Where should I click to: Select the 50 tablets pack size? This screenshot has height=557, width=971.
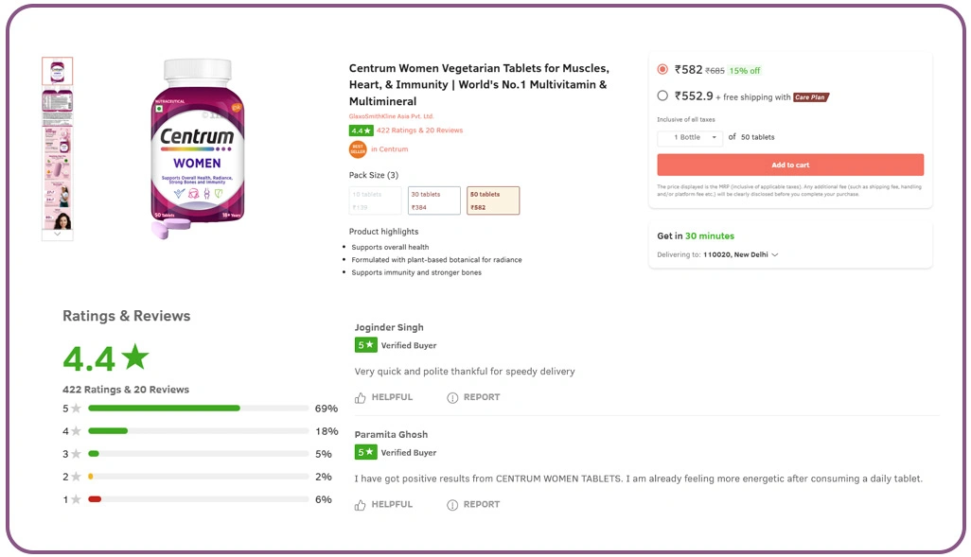492,200
